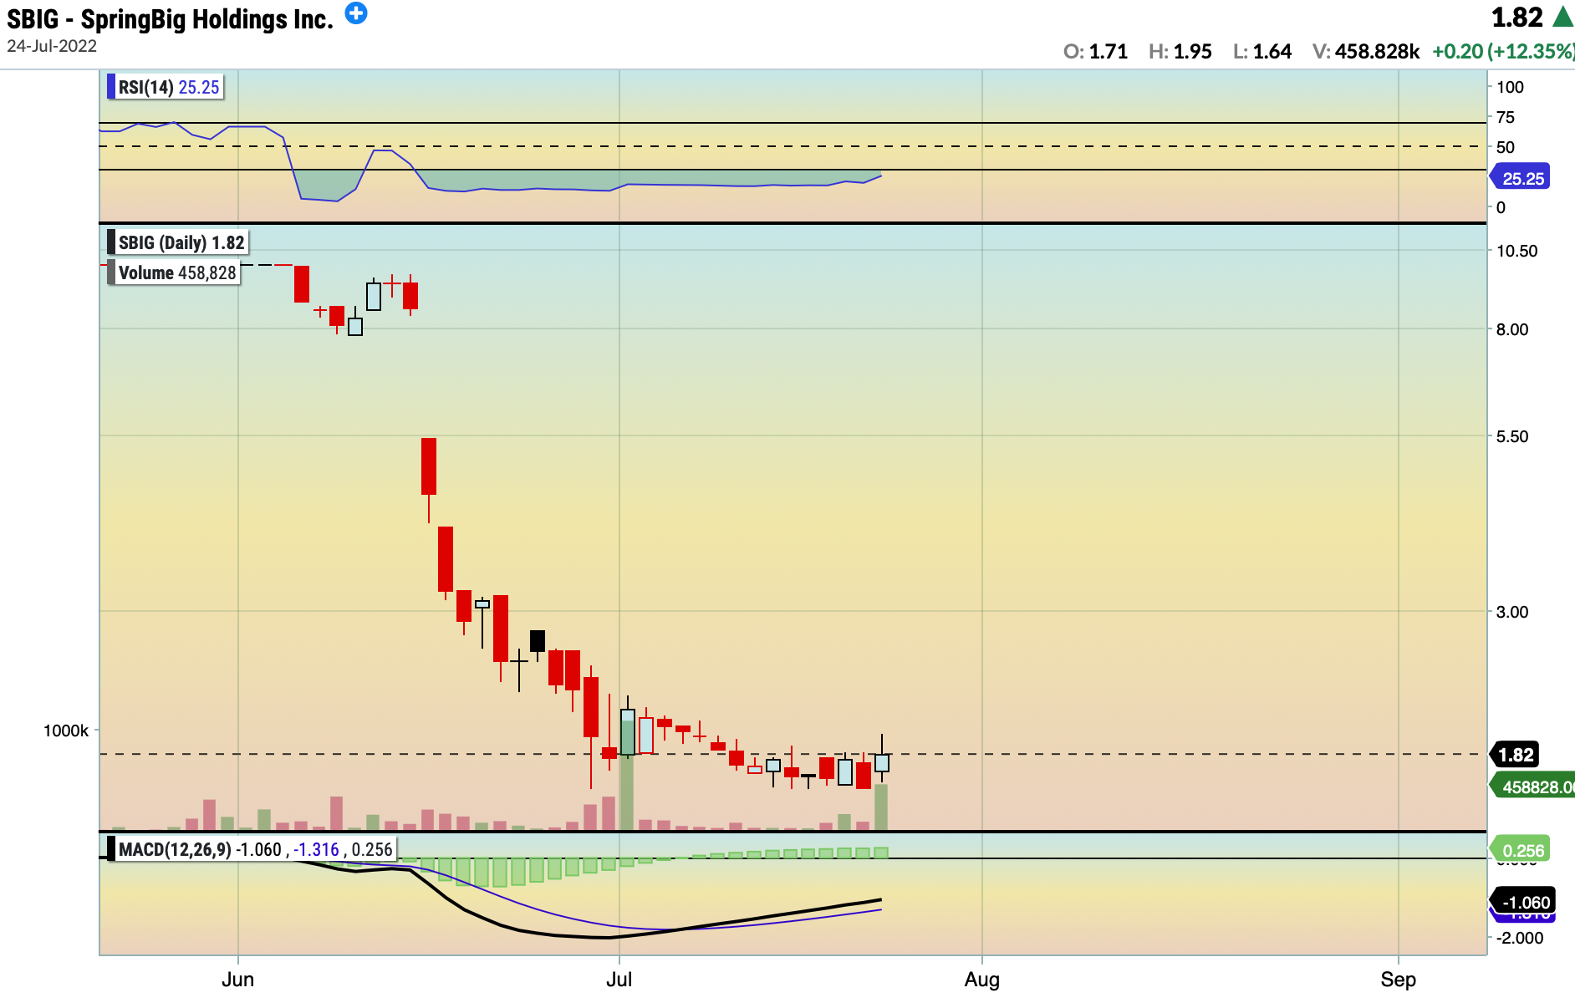Click the black 1.82 price tag
This screenshot has height=1008, width=1575.
1515,755
